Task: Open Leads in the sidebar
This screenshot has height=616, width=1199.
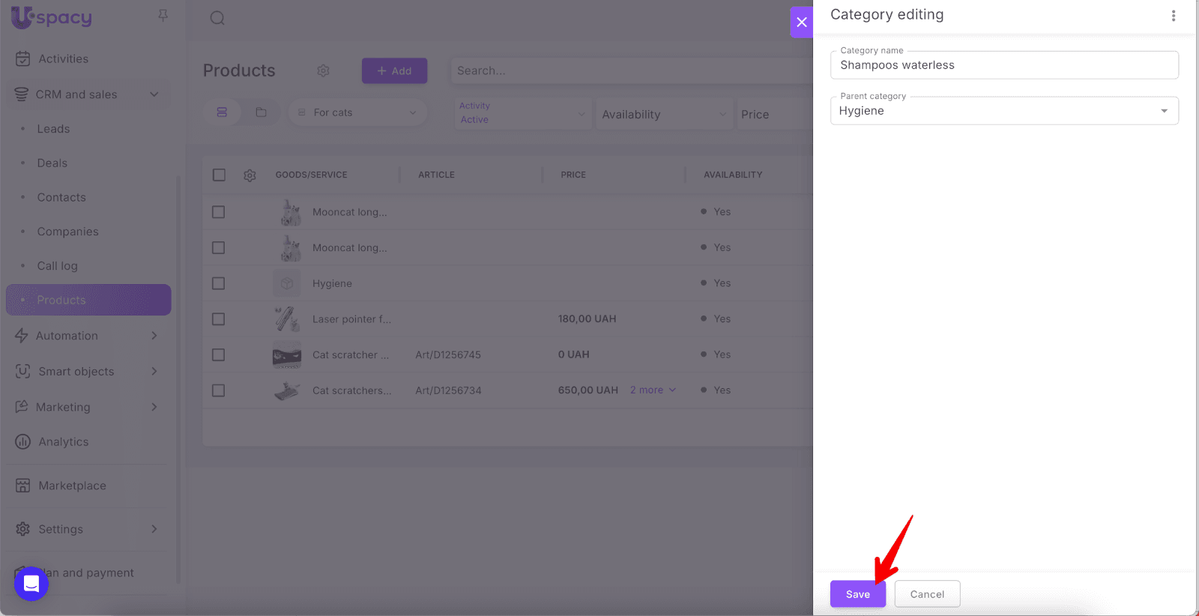Action: pyautogui.click(x=53, y=129)
